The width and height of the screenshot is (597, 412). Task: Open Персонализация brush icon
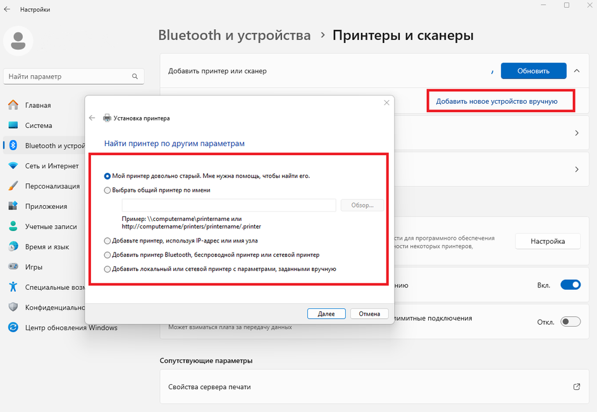[x=13, y=185]
